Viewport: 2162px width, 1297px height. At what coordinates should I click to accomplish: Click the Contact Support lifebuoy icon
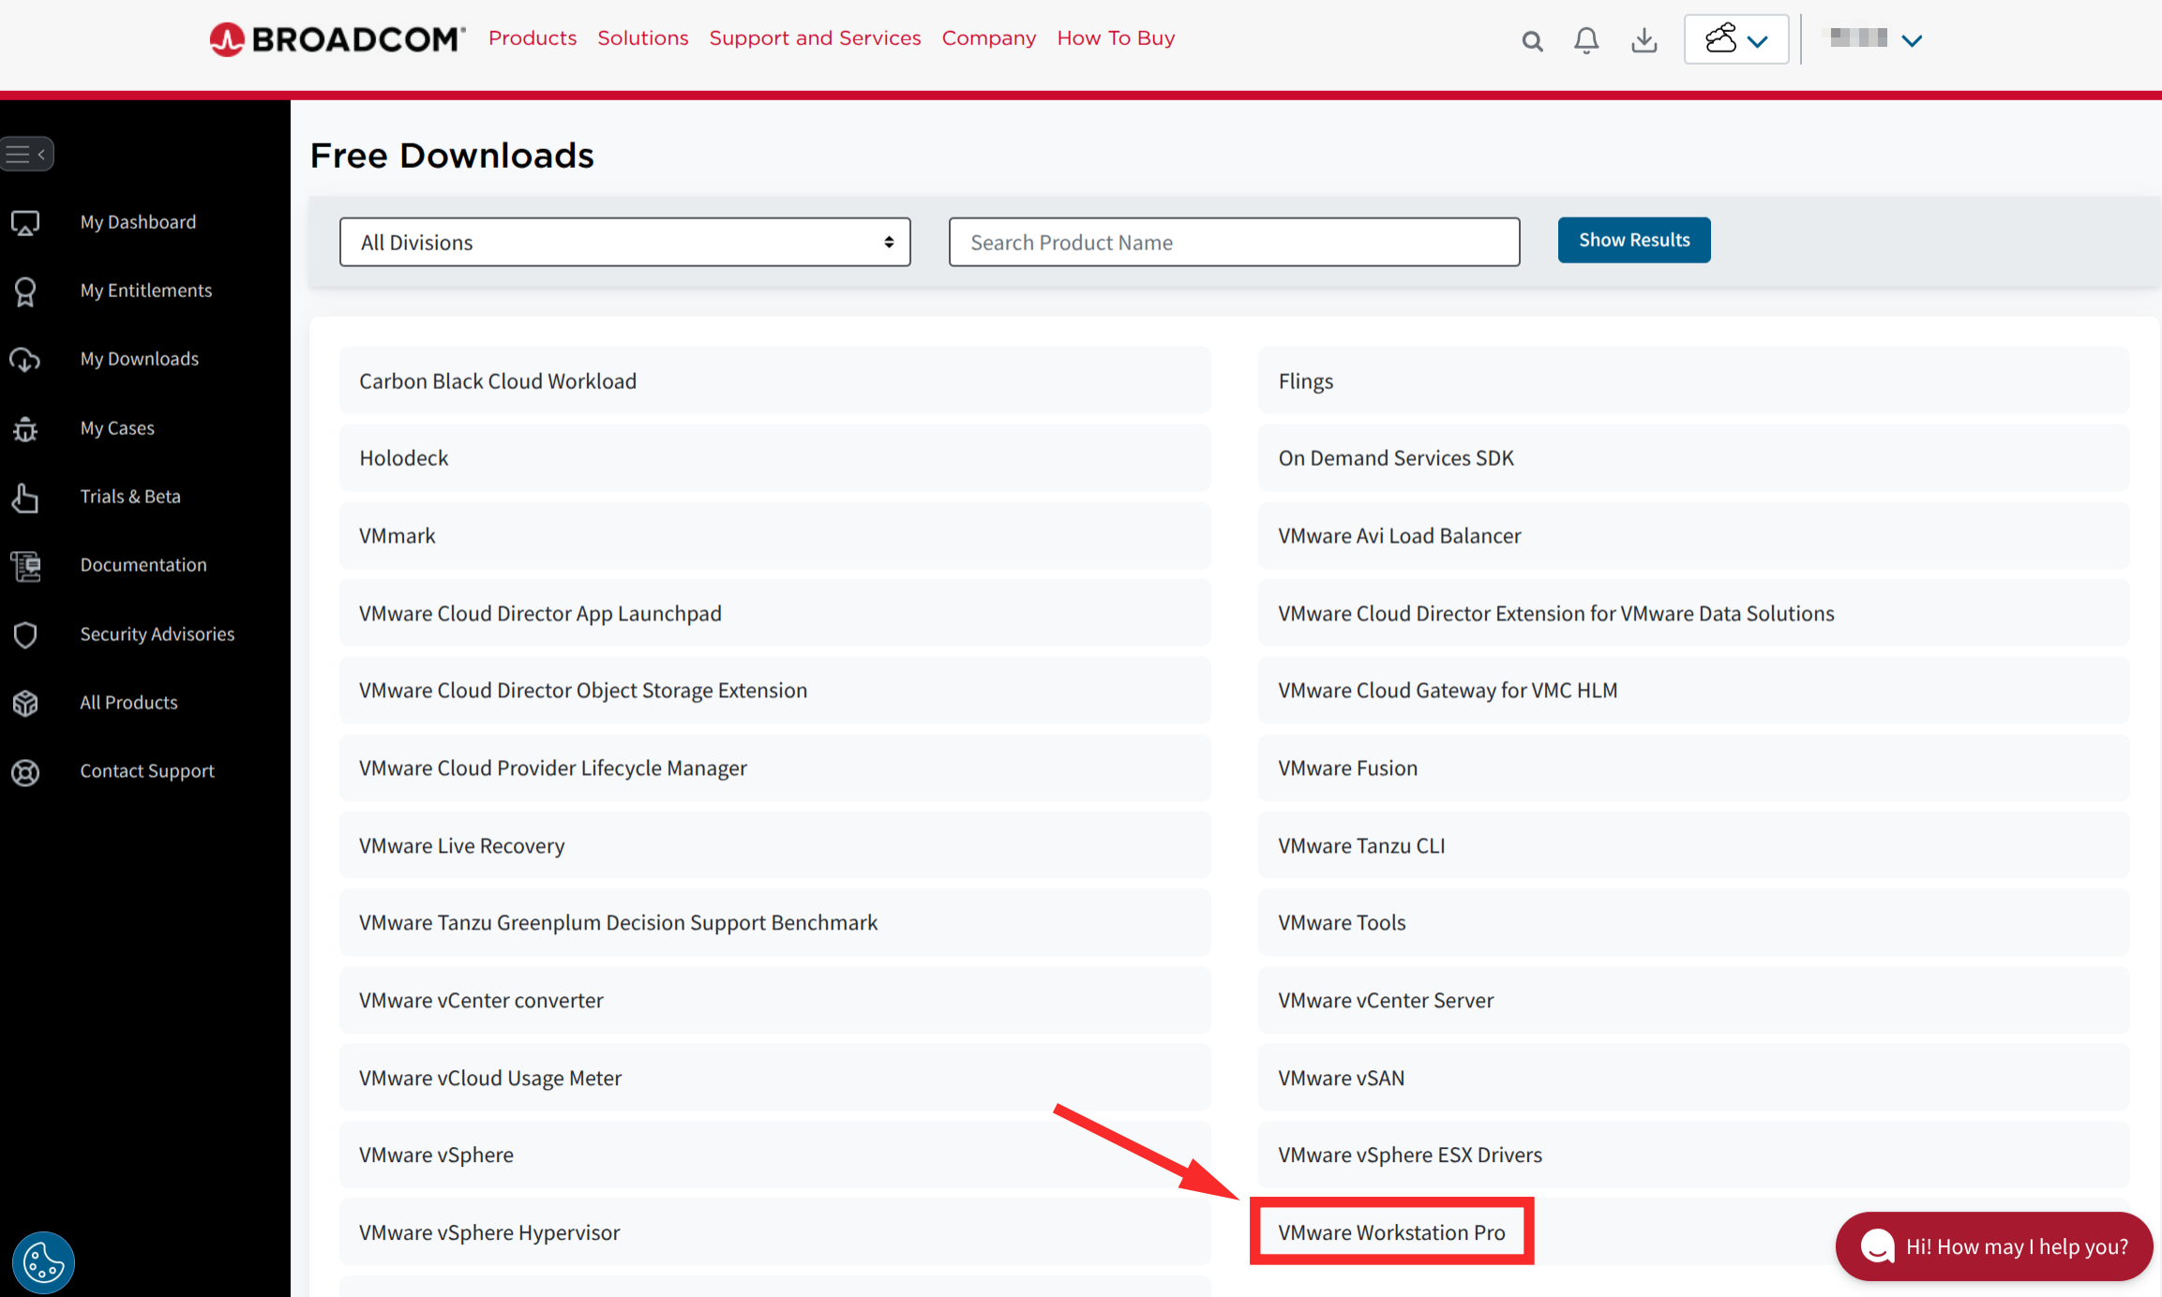[x=25, y=772]
